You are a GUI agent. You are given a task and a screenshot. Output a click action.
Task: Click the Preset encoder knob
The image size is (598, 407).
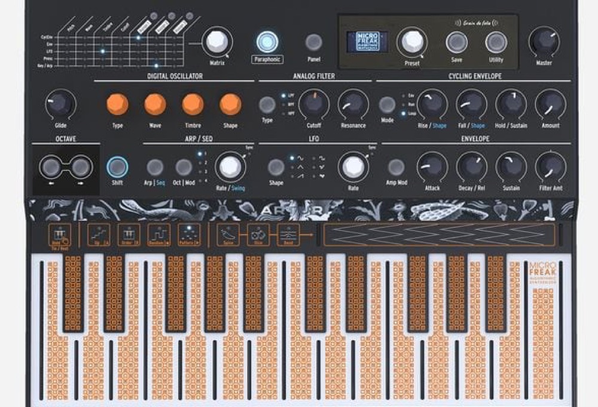pos(411,42)
